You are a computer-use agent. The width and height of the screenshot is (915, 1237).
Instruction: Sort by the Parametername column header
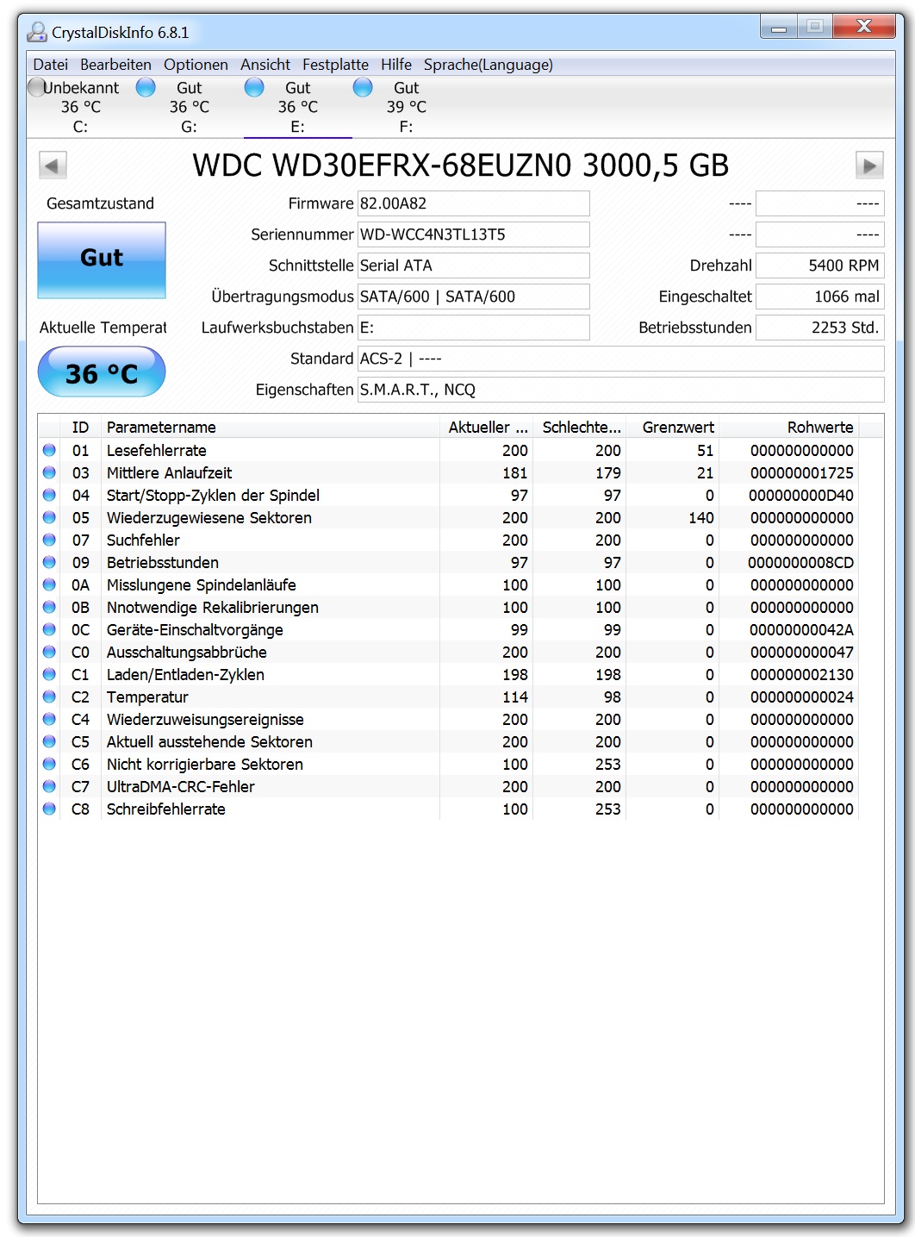pyautogui.click(x=271, y=427)
